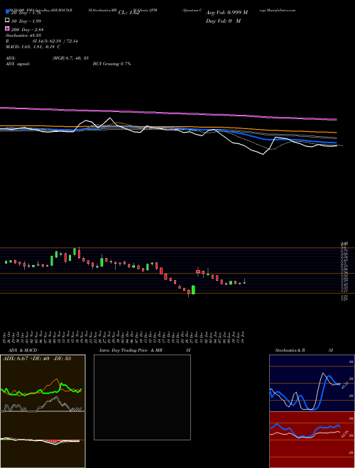The width and height of the screenshot is (355, 468).
Task: Click the 'BUY Growing @ 7%' signal text
Action: (111, 64)
